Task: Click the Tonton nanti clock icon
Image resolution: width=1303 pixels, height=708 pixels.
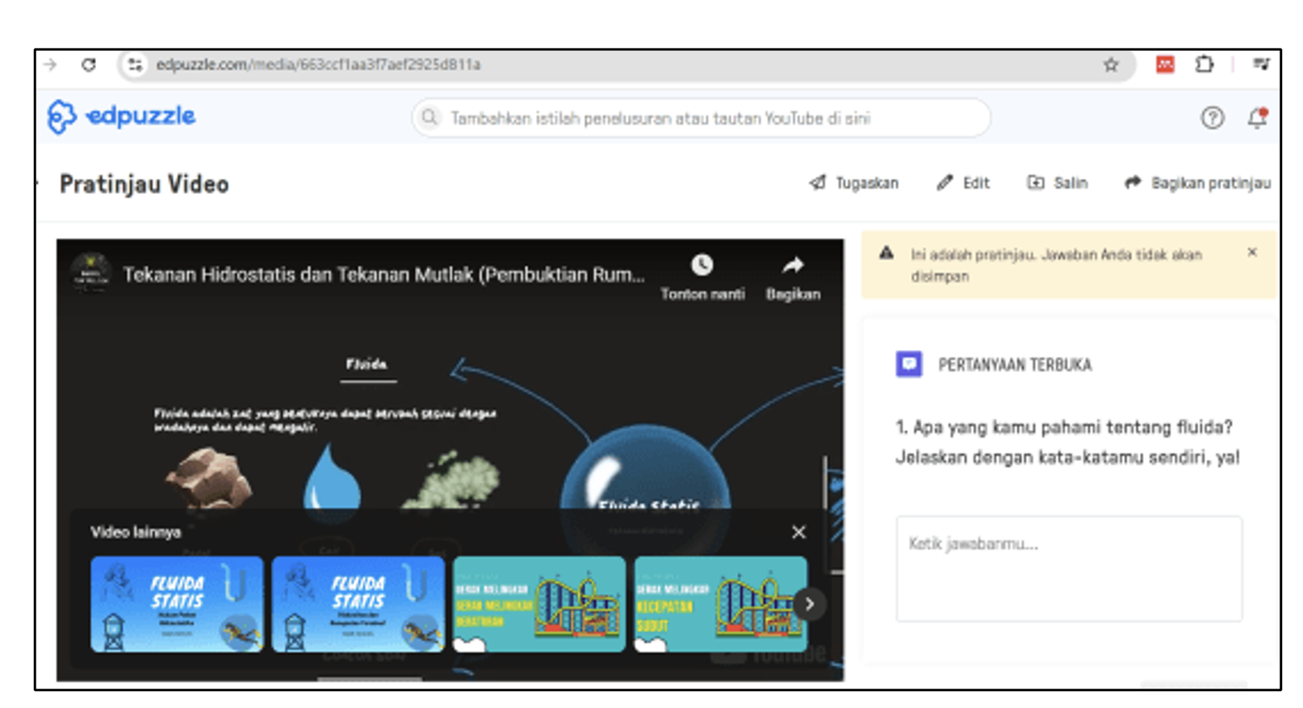Action: (x=702, y=265)
